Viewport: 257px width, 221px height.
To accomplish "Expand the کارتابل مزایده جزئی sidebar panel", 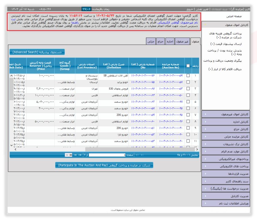I will point(226,137).
